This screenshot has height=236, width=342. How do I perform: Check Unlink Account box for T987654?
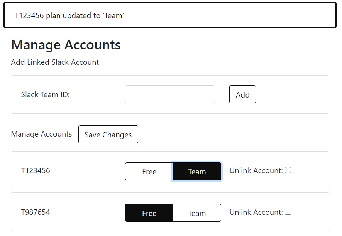(288, 212)
